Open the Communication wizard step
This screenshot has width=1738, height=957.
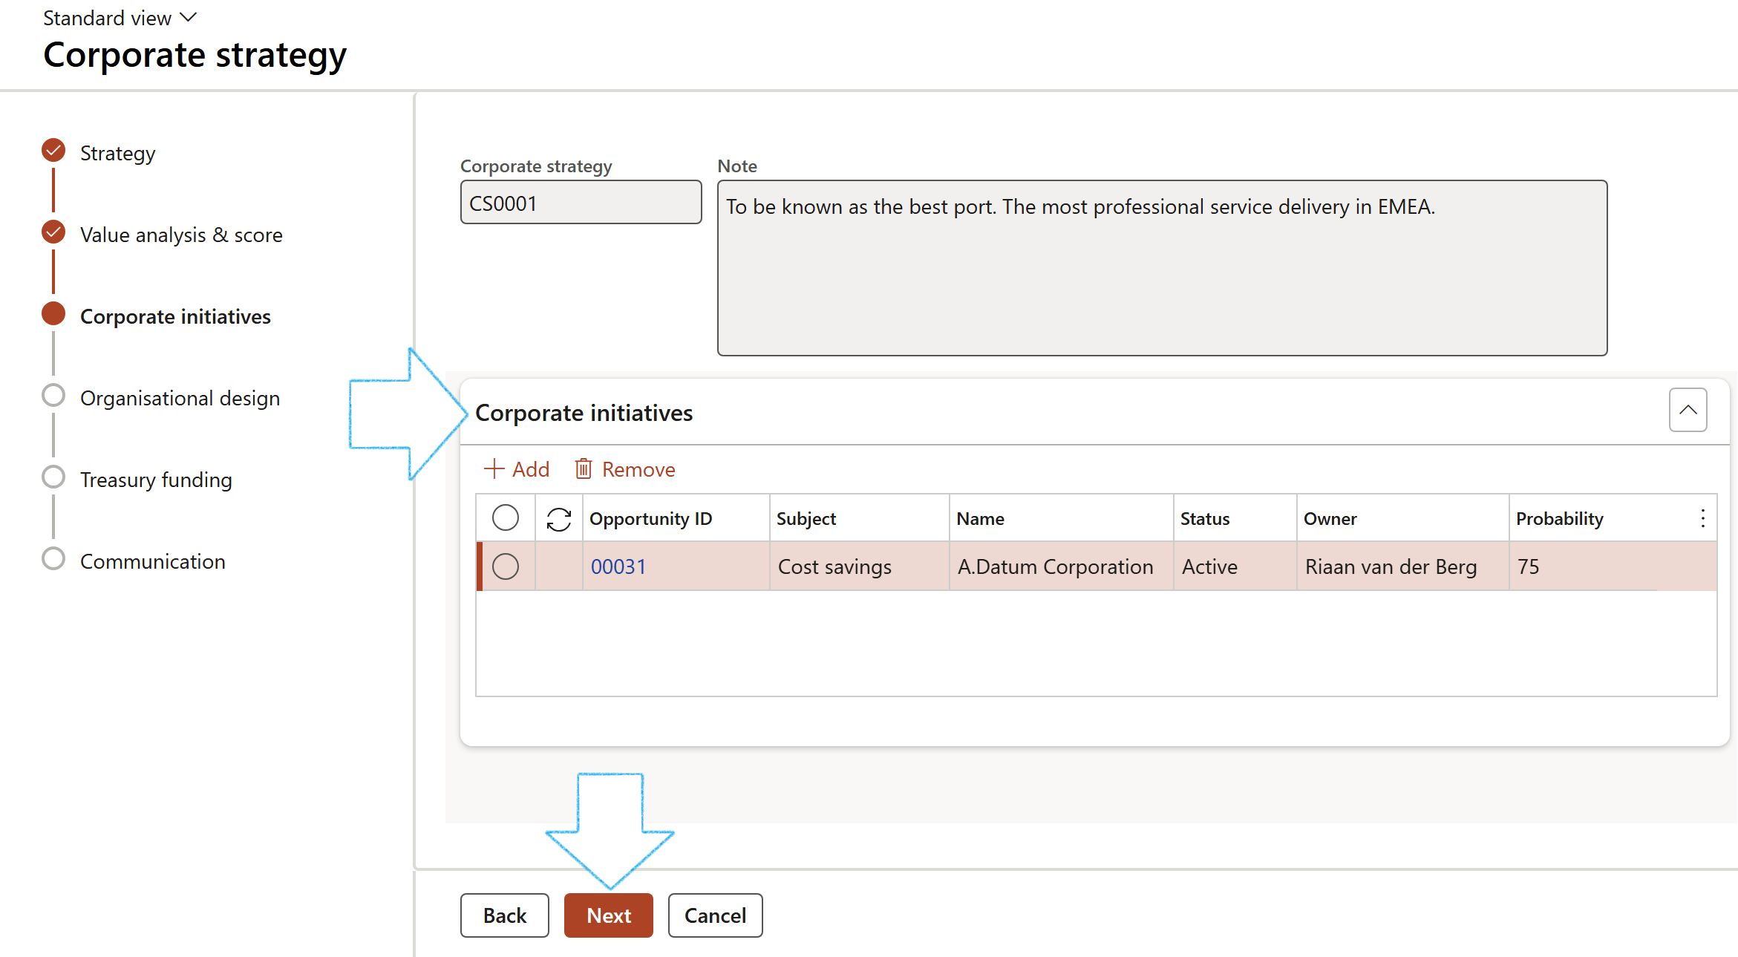pyautogui.click(x=152, y=561)
